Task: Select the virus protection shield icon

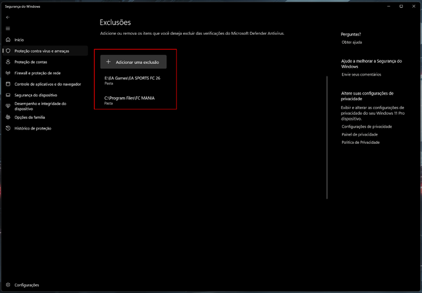Action: [x=8, y=51]
